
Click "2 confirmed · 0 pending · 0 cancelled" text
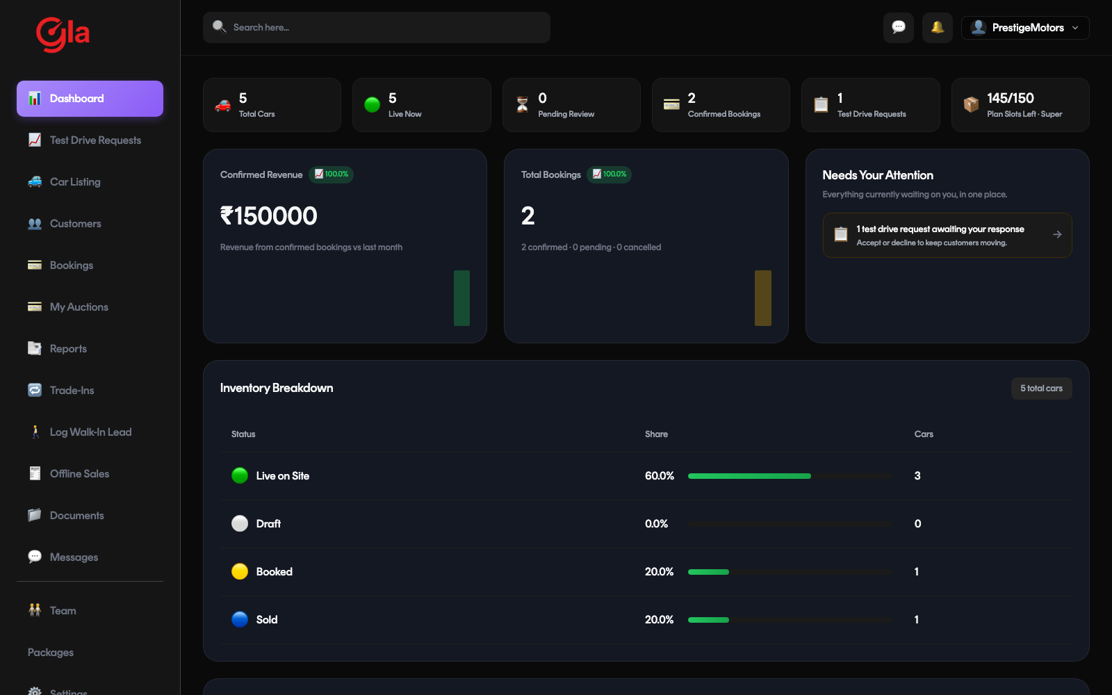(x=591, y=247)
